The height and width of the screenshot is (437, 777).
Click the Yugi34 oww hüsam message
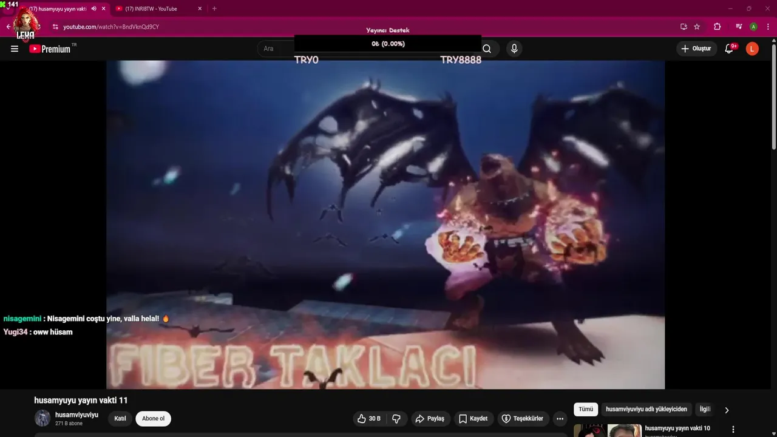38,332
